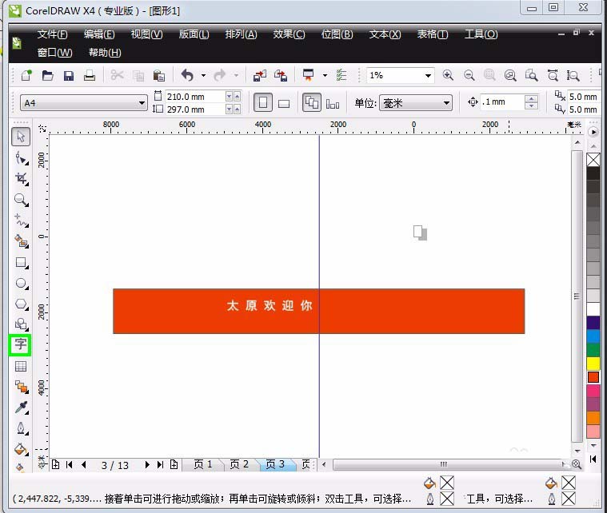Go to the previous page

pyautogui.click(x=84, y=464)
